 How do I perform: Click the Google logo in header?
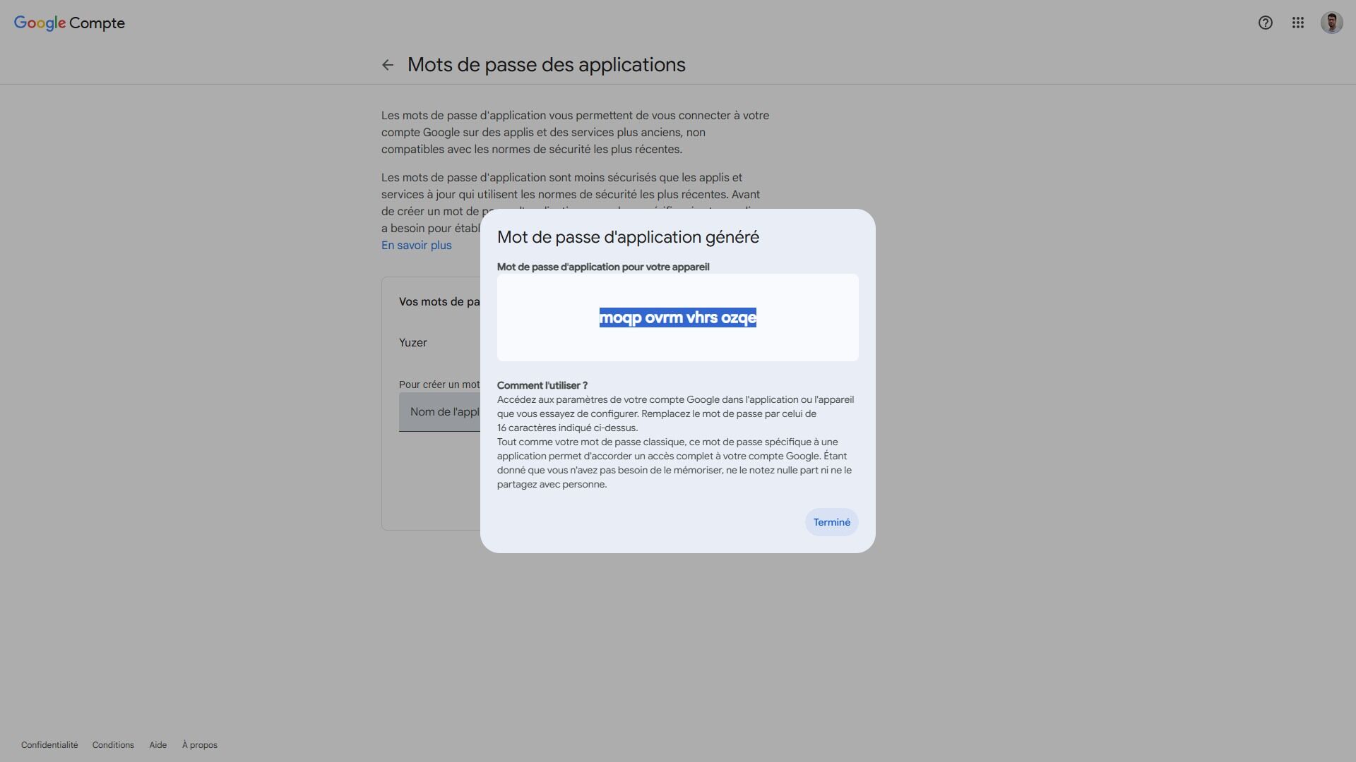[40, 23]
